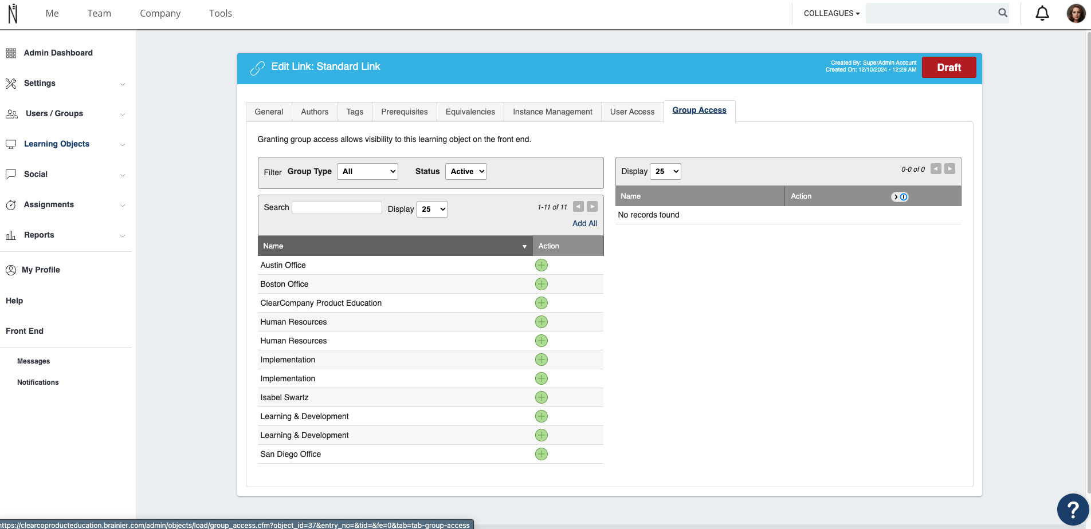Sort groups by Name column arrow

coord(524,247)
